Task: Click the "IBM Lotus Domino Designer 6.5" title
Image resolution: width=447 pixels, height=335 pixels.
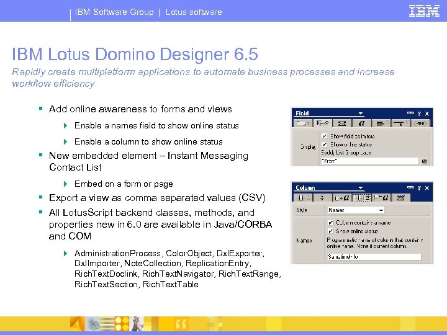Action: tap(135, 54)
